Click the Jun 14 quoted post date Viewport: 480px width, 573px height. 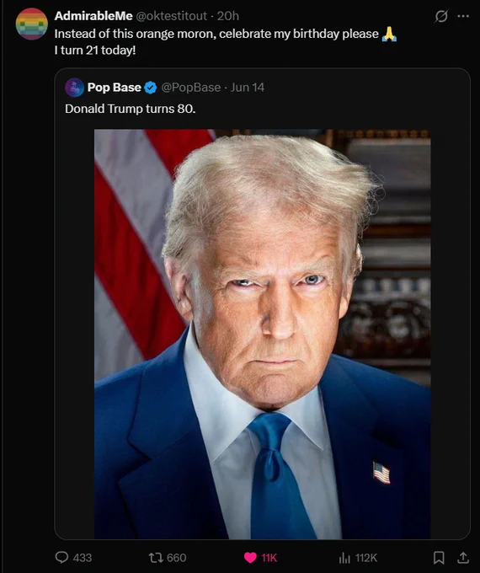tap(248, 88)
